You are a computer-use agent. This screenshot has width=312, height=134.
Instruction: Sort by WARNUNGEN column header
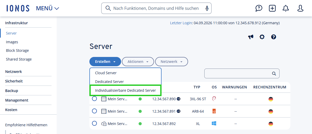pos(234,87)
